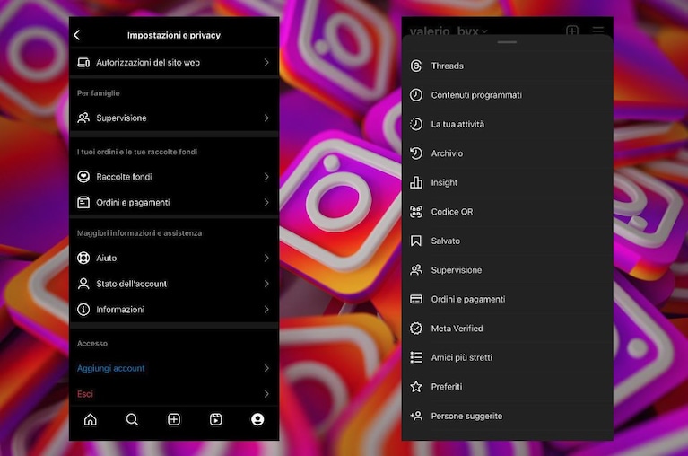Viewport: 688px width, 456px height.
Task: Click the Informazioni label
Action: pos(120,310)
